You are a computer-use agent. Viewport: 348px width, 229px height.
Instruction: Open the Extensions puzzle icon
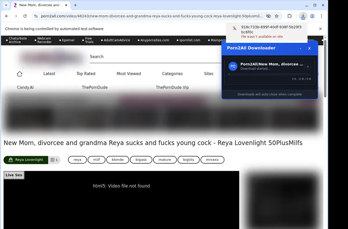tap(289, 16)
